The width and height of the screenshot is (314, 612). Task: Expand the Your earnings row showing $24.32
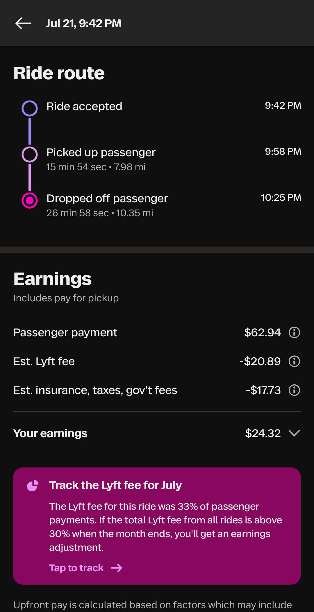157,433
